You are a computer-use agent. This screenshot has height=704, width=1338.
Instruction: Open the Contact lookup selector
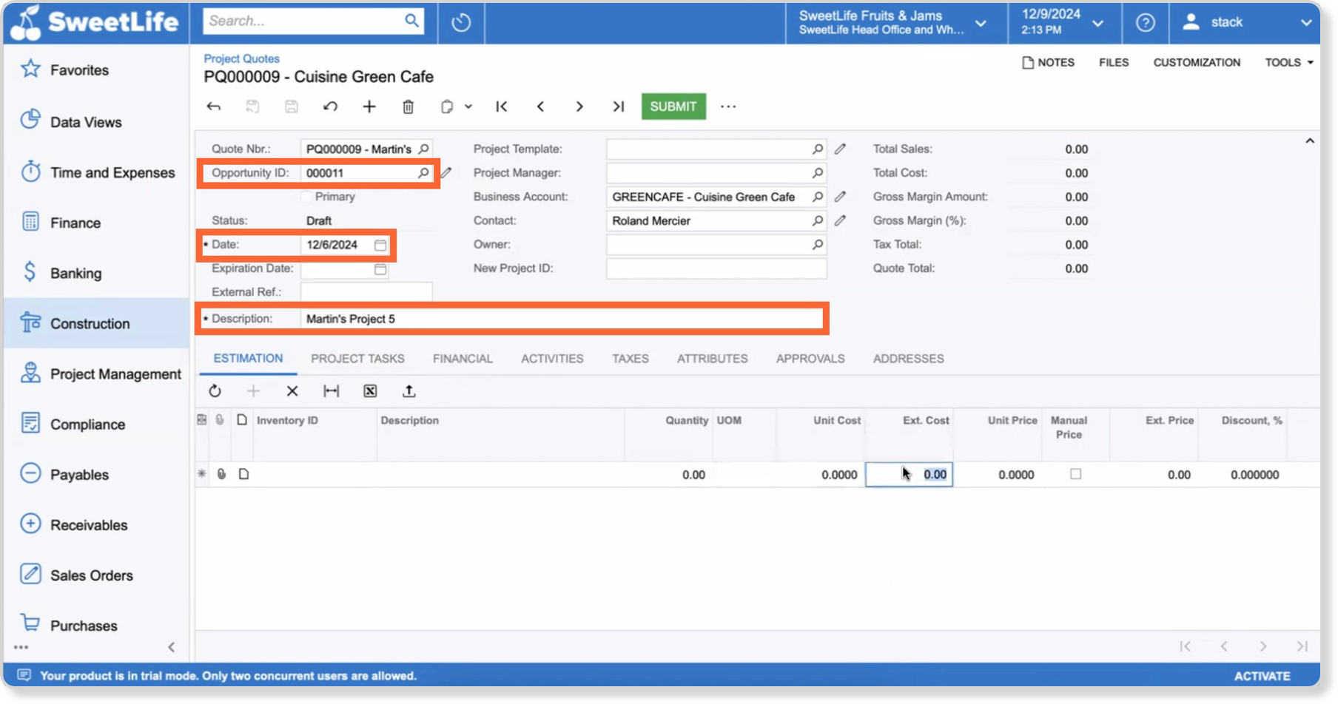[x=817, y=221]
